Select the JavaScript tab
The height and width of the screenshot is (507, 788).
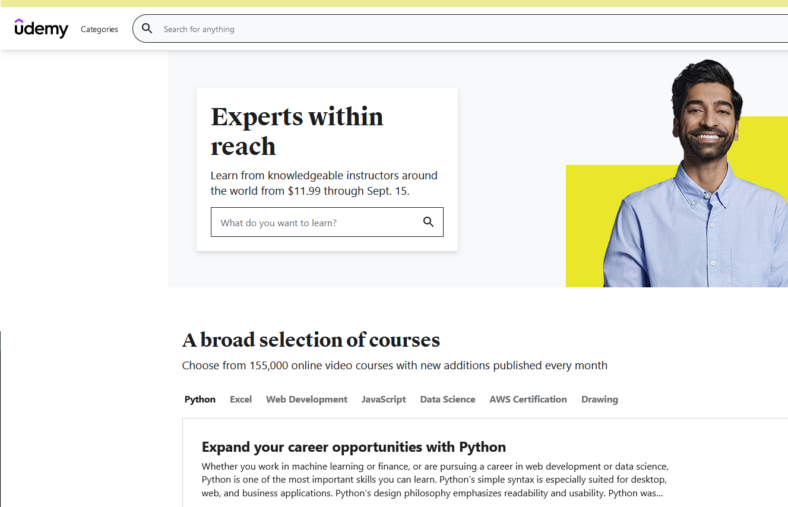(x=384, y=400)
